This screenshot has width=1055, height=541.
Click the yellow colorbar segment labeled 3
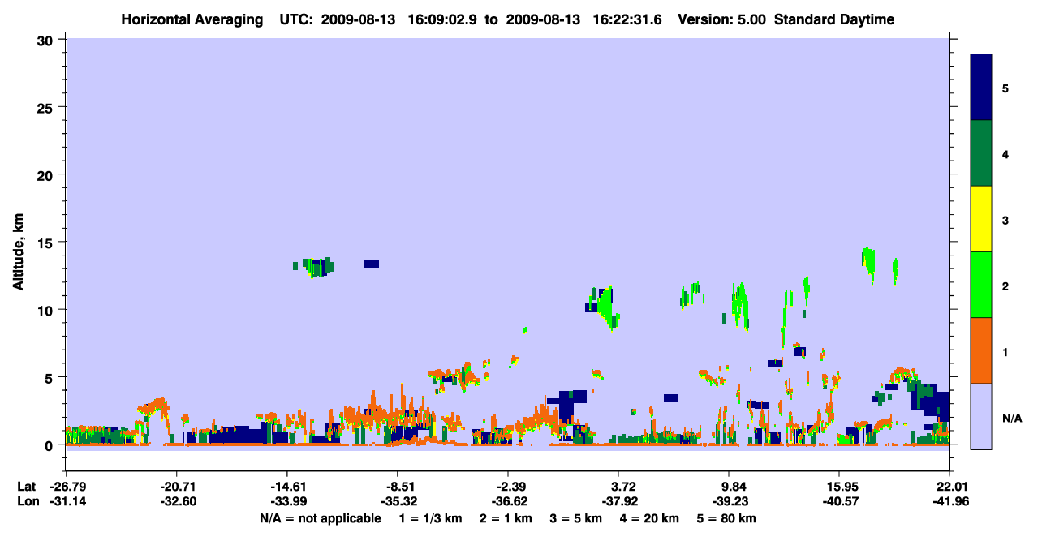tap(981, 219)
